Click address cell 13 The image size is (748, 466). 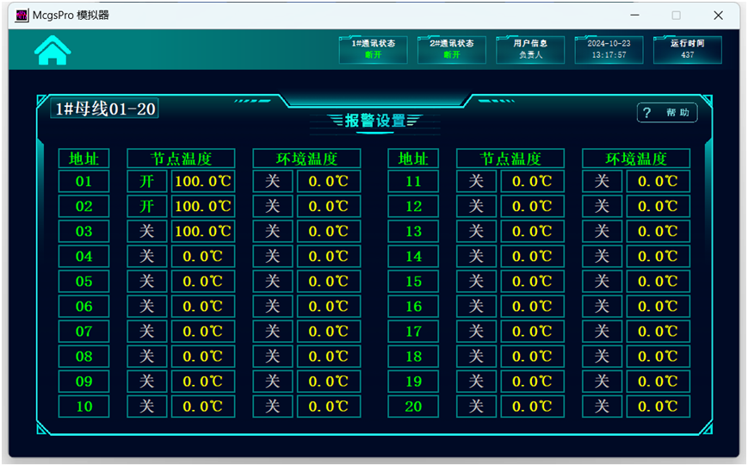(x=413, y=231)
